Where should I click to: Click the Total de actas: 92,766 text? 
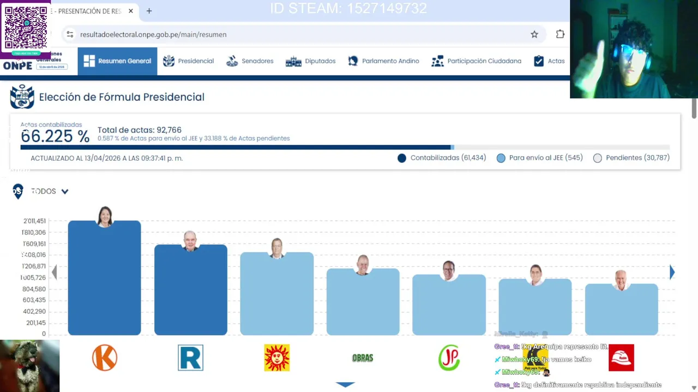point(140,130)
